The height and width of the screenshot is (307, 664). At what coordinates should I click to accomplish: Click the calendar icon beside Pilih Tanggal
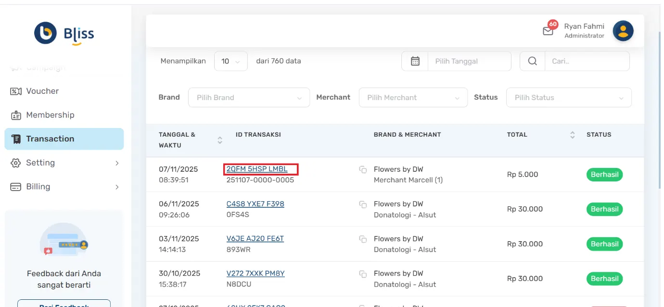[415, 61]
